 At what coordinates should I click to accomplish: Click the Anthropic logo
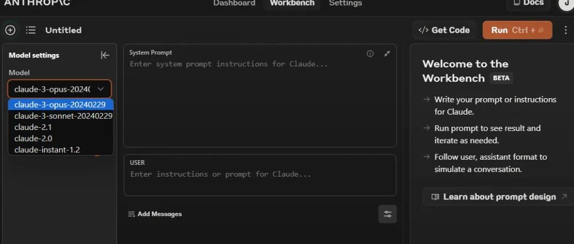click(37, 3)
